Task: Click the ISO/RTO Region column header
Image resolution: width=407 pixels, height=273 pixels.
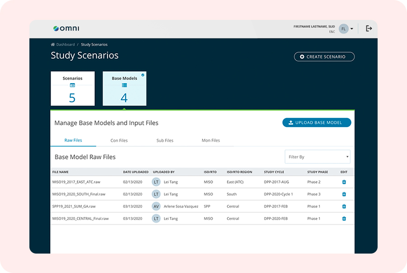Action: pos(239,172)
